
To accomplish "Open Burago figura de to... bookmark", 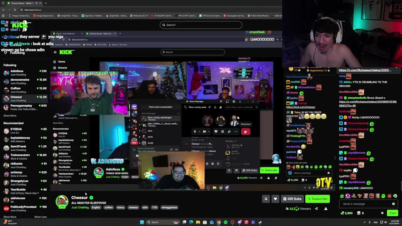I will (x=44, y=16).
